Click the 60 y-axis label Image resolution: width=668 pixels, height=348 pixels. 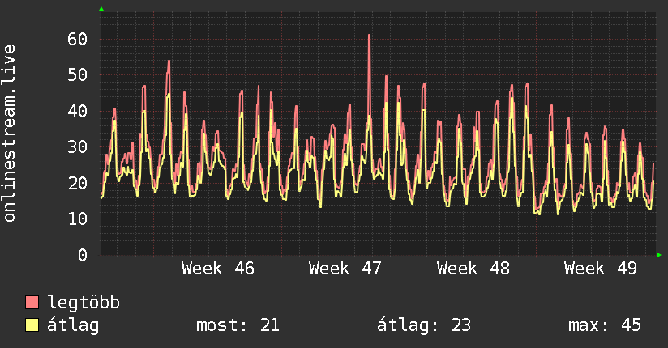[x=78, y=39]
